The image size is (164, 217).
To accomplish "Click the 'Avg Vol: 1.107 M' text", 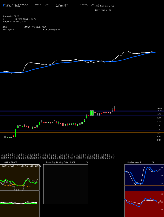I will coord(105,6).
